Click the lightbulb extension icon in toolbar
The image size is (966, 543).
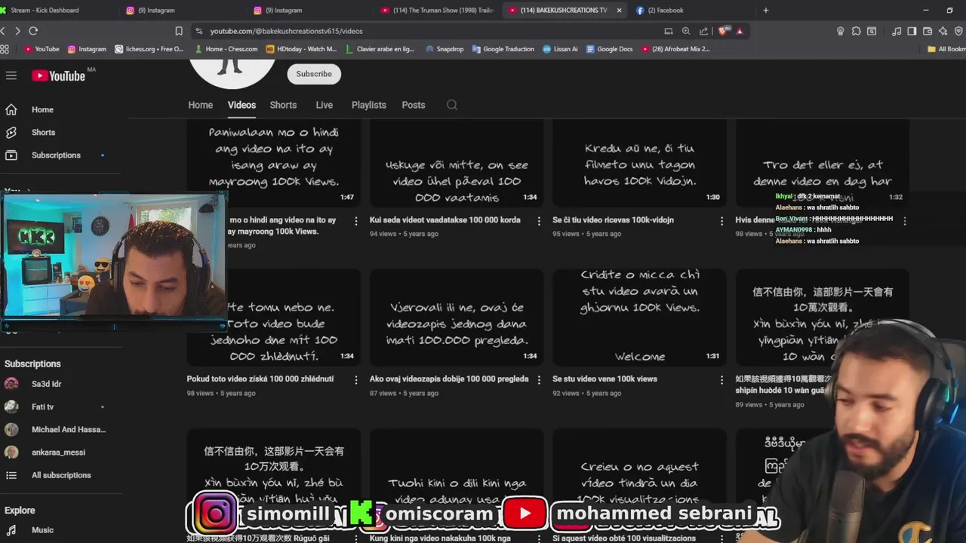[x=841, y=31]
